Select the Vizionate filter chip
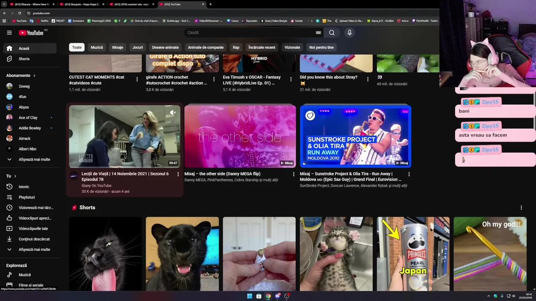 pos(292,47)
